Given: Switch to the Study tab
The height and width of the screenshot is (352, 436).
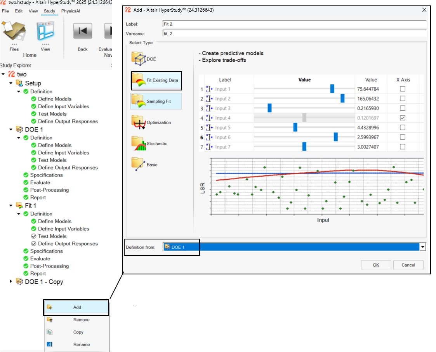Looking at the screenshot, I should click(x=49, y=11).
